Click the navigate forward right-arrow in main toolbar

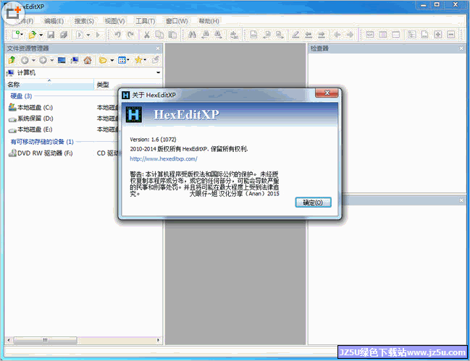click(x=350, y=35)
